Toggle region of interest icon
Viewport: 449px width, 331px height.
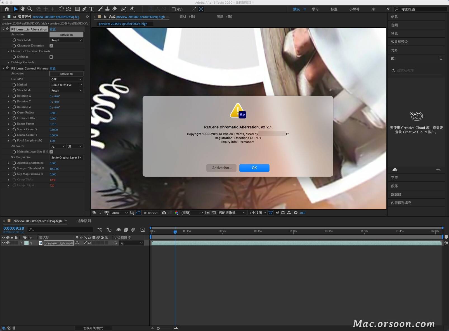click(x=207, y=213)
